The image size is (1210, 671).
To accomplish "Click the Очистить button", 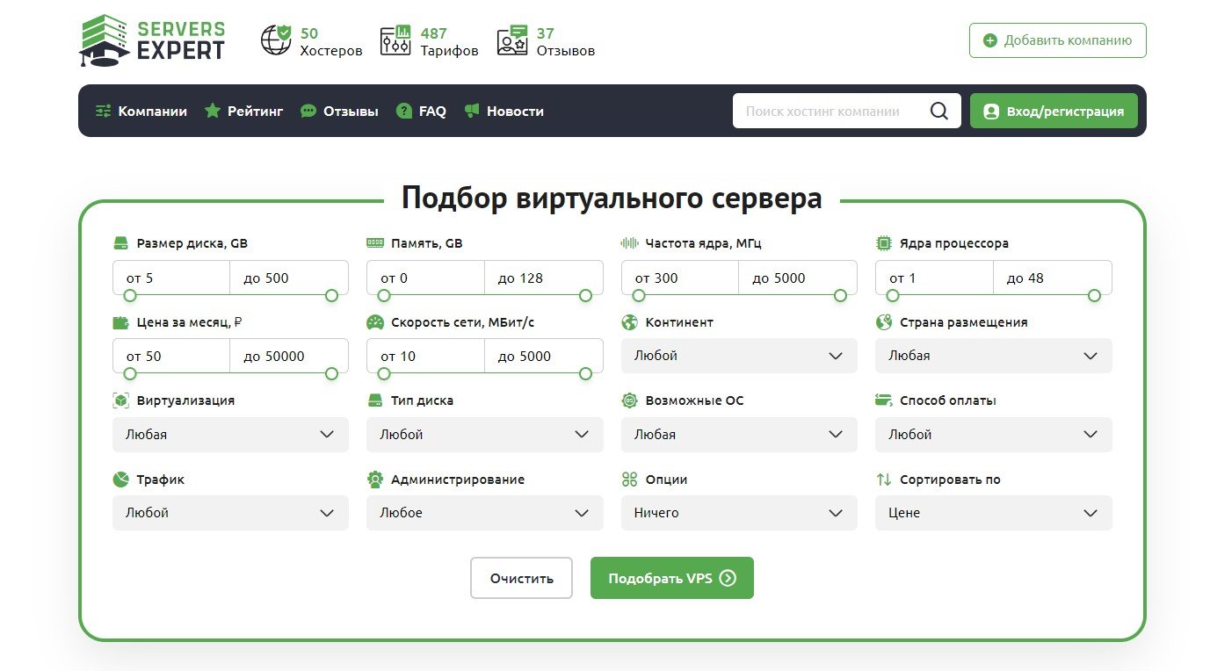I will [x=522, y=578].
